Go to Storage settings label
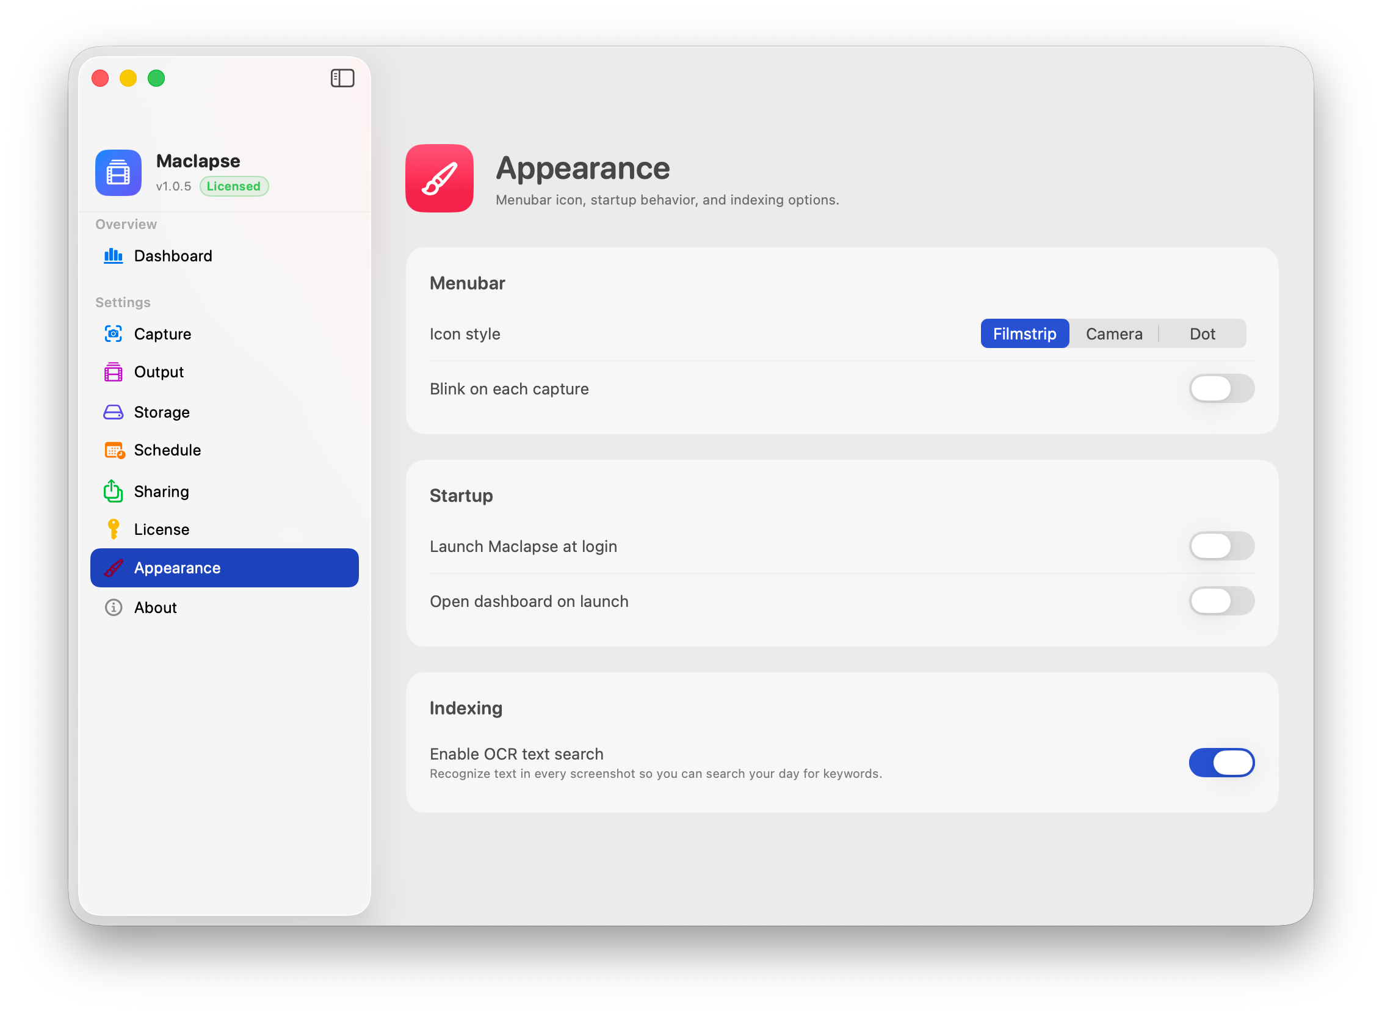Screen dimensions: 1382x1016 162,412
